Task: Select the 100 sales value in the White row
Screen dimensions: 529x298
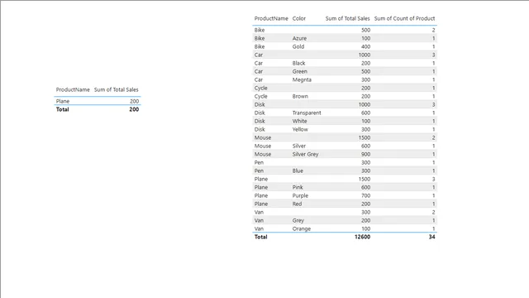Action: point(365,121)
